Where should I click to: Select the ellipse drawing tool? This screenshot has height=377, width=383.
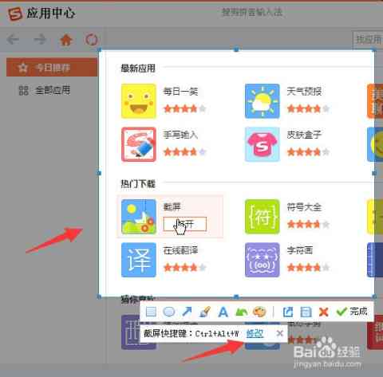click(x=169, y=312)
